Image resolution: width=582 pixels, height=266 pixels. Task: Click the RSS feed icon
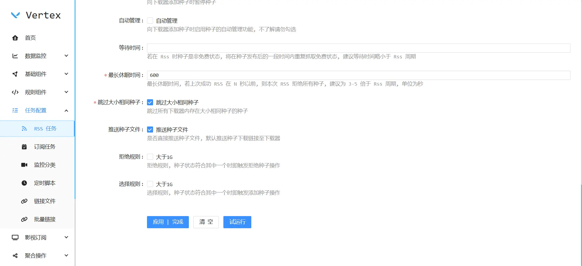pos(24,129)
